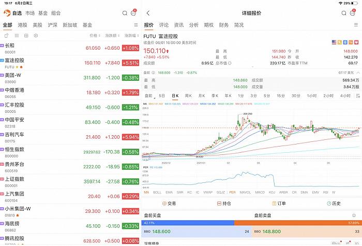Tap the yellow lightning badge icon
Image resolution: width=362 pixels, height=246 pixels.
coord(340,42)
